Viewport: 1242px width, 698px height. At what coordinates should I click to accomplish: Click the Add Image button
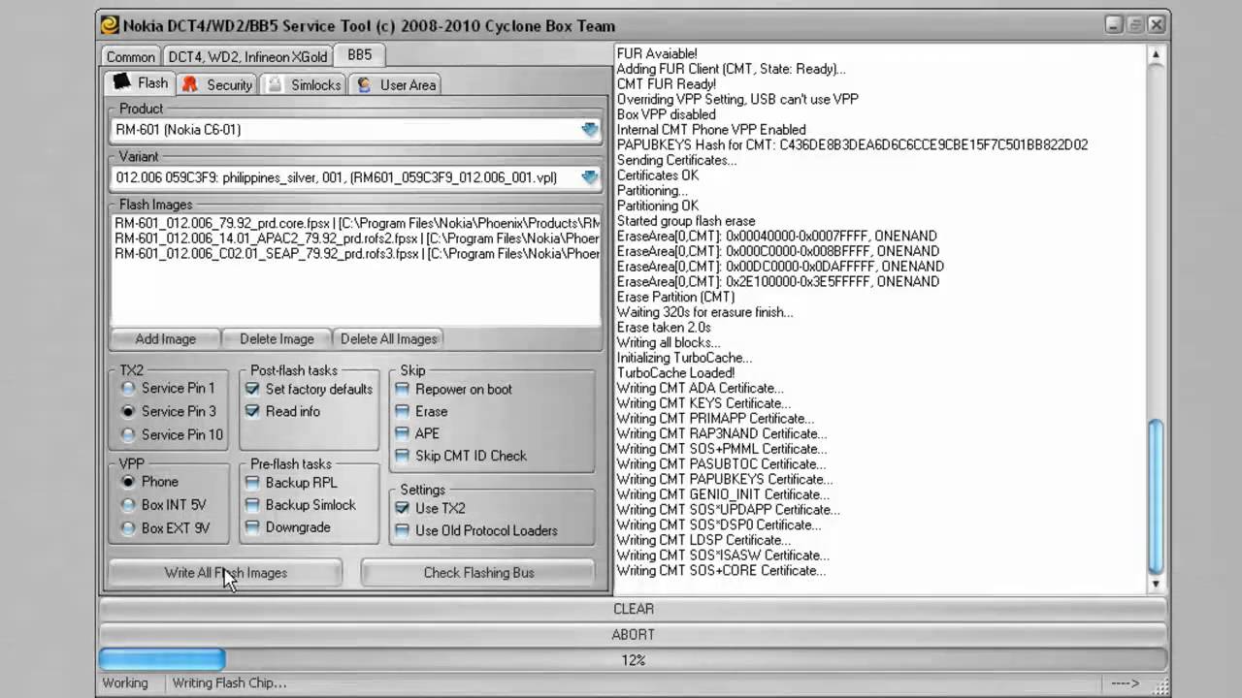point(165,338)
